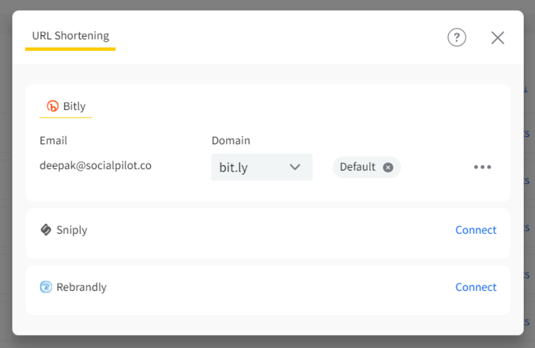Click the Email column label
Viewport: 535px width, 348px height.
pyautogui.click(x=53, y=140)
